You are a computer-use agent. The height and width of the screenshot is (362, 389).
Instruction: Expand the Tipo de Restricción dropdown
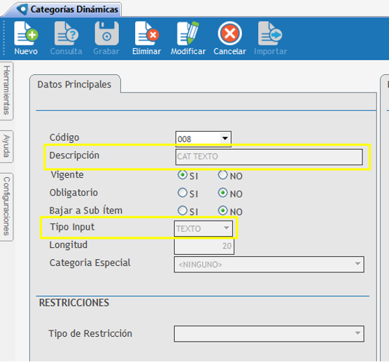pos(269,333)
